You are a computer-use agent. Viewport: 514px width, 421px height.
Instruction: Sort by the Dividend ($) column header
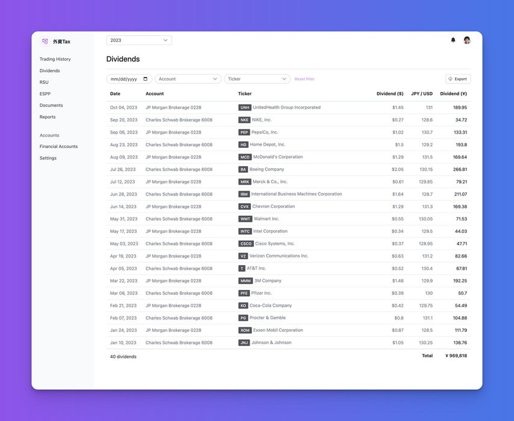pyautogui.click(x=390, y=94)
